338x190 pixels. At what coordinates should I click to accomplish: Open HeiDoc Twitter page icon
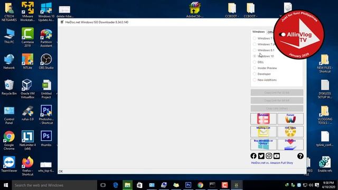tap(261, 156)
